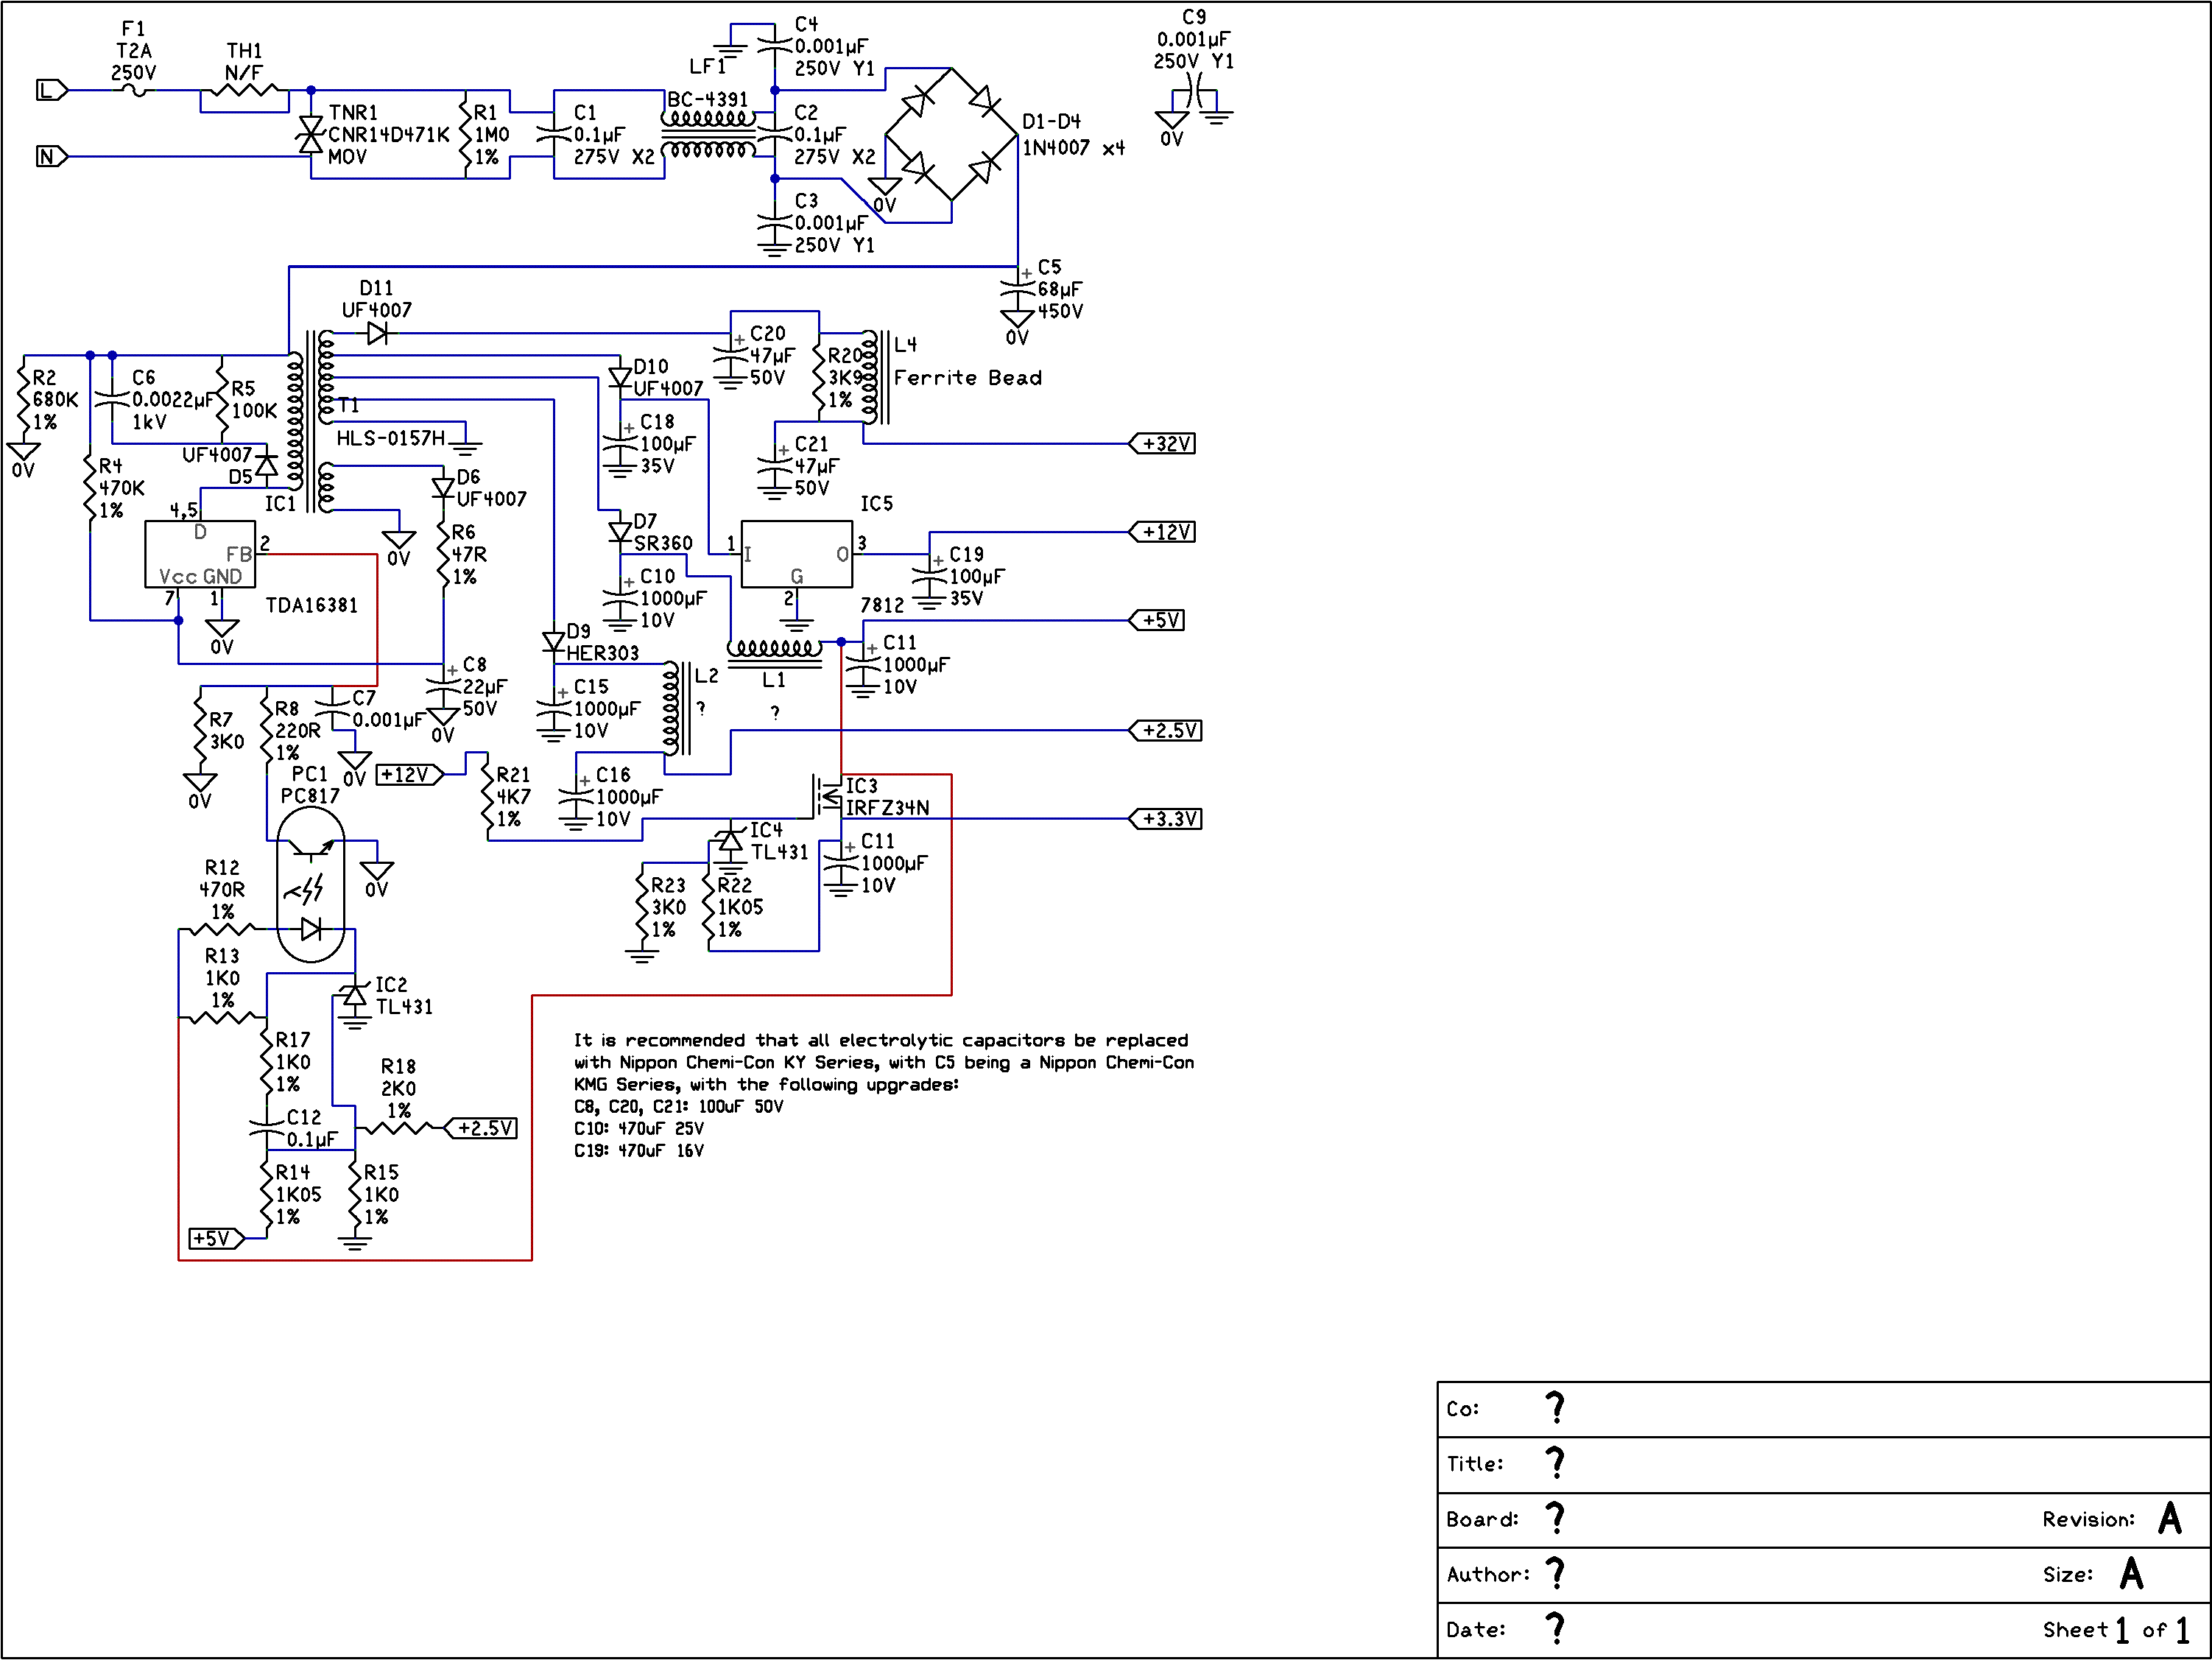Screen dimensions: 2212x1660
Task: Click the +2.5V port beside R18
Action: click(x=481, y=1128)
